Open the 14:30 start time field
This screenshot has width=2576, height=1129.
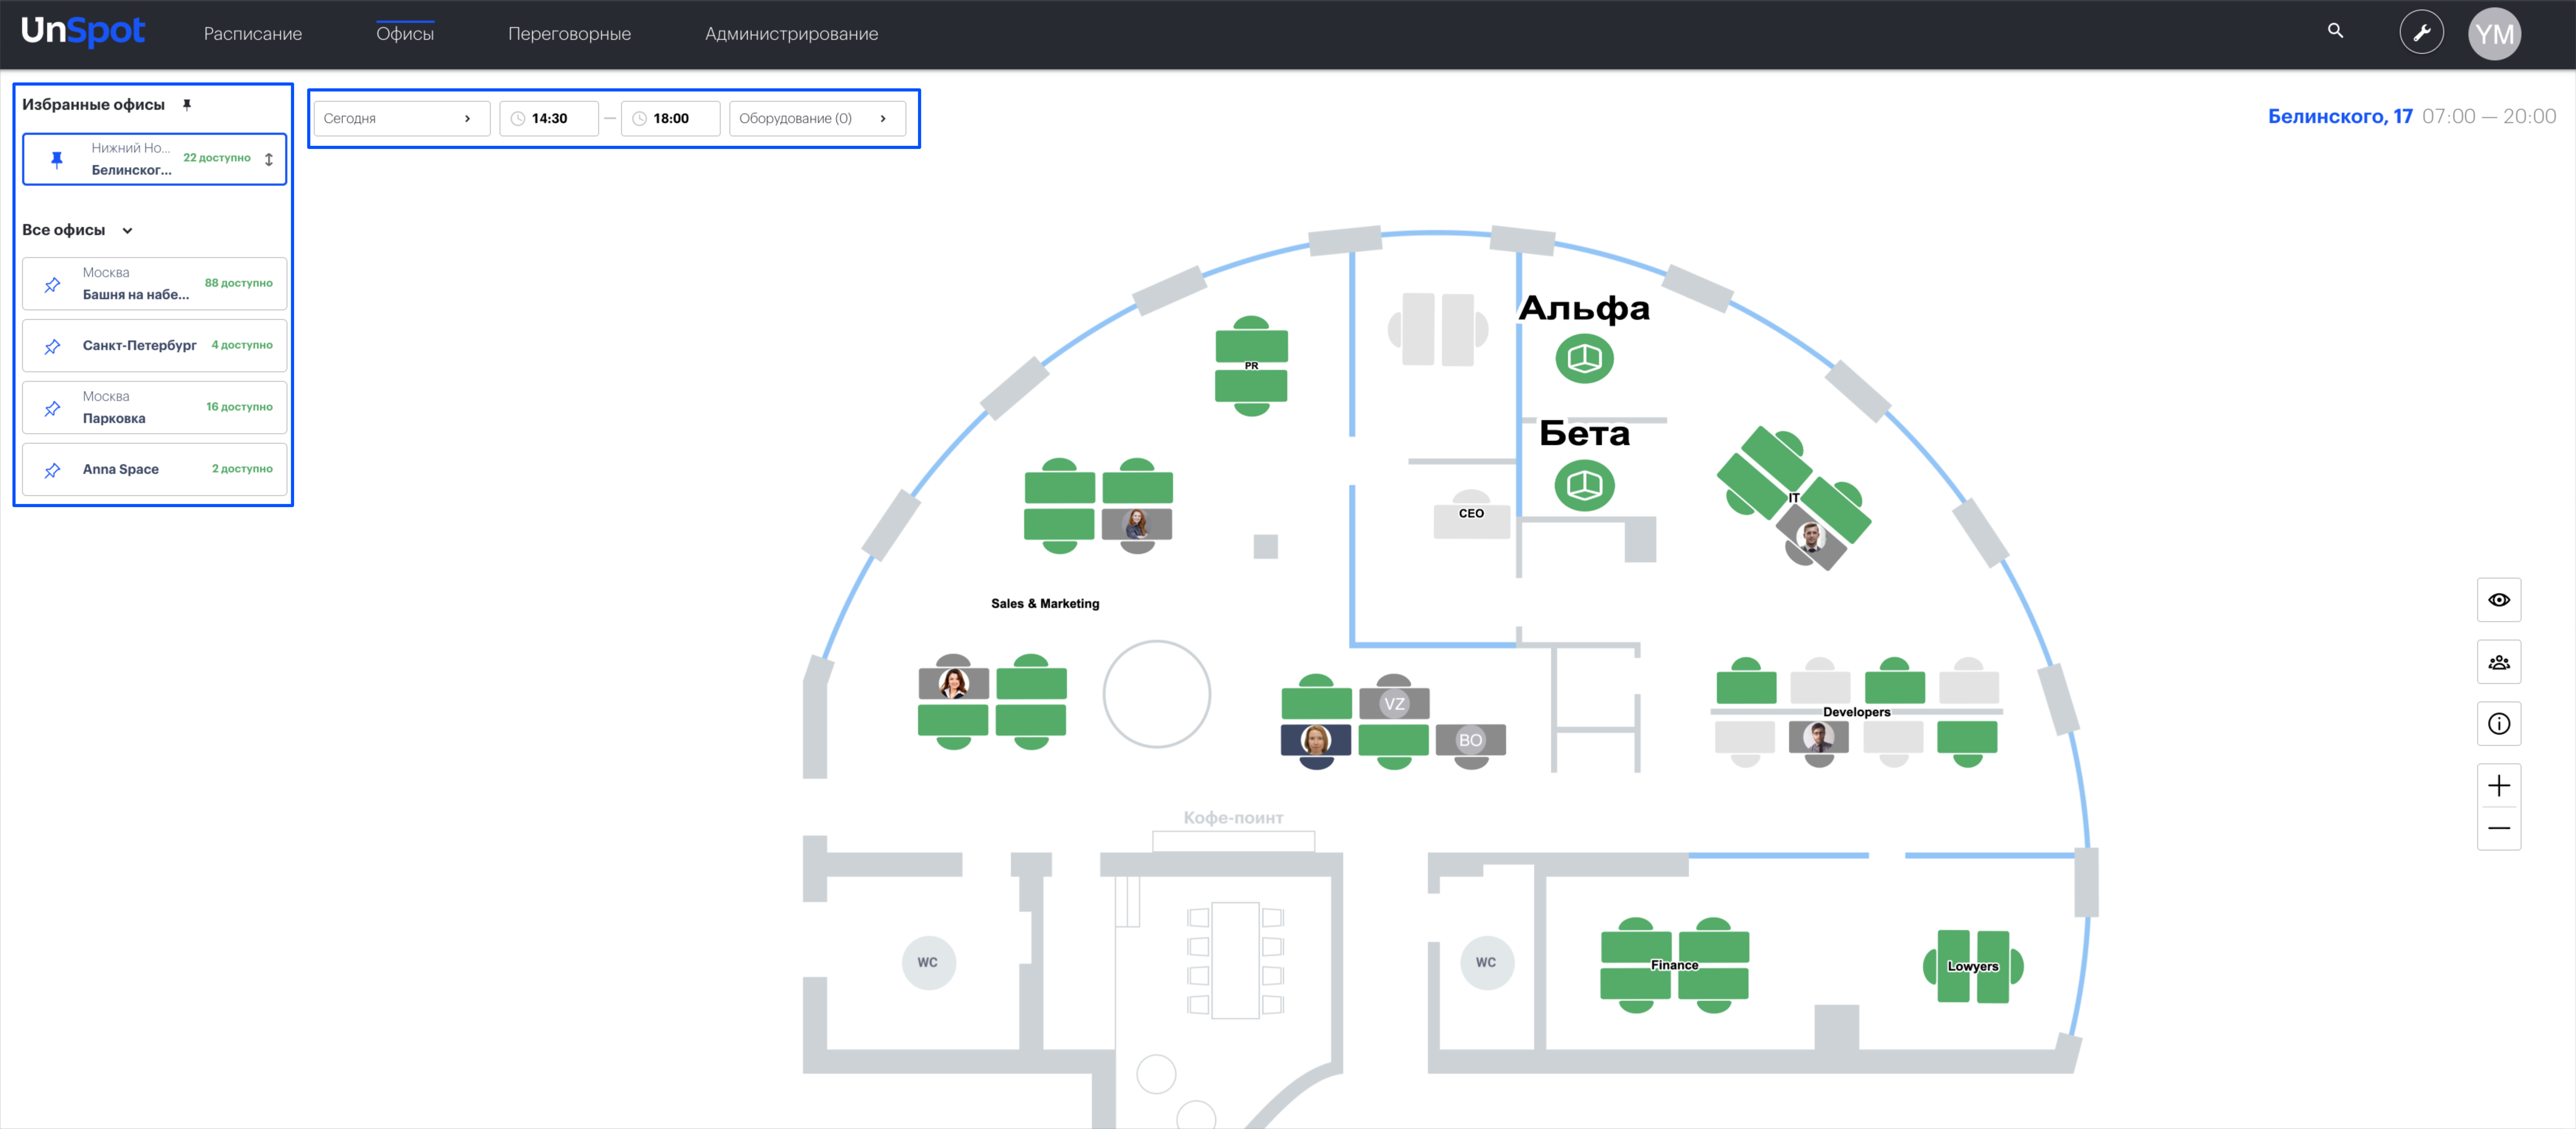(x=549, y=118)
